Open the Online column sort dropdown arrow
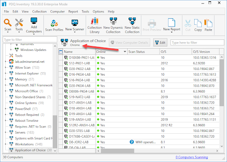 click(x=125, y=52)
